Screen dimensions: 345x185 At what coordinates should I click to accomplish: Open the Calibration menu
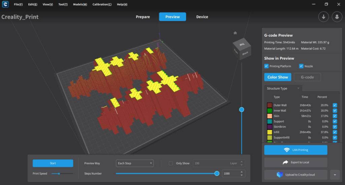102,4
